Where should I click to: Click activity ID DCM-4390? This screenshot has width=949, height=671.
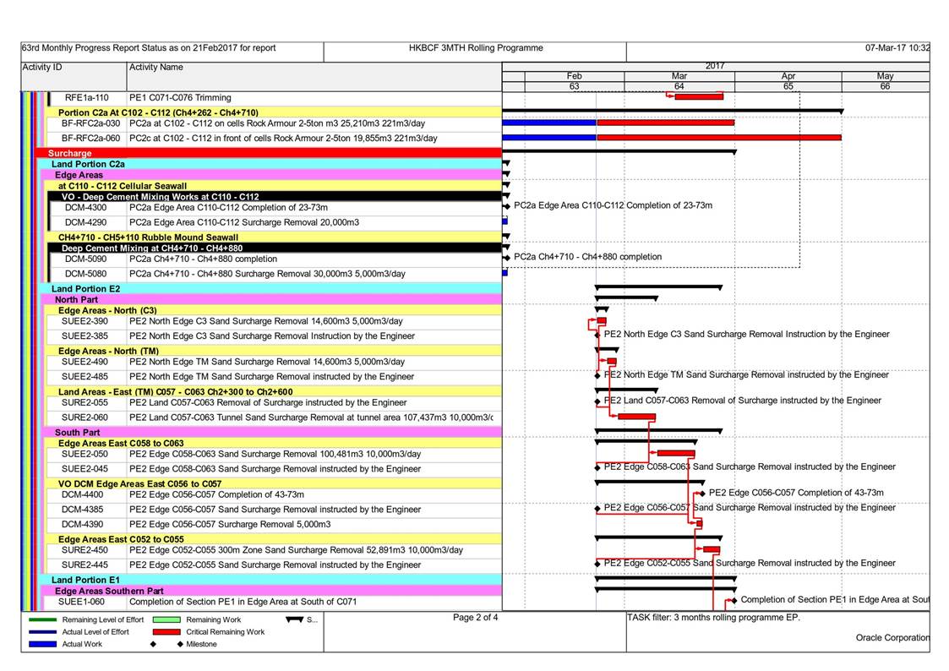point(82,524)
